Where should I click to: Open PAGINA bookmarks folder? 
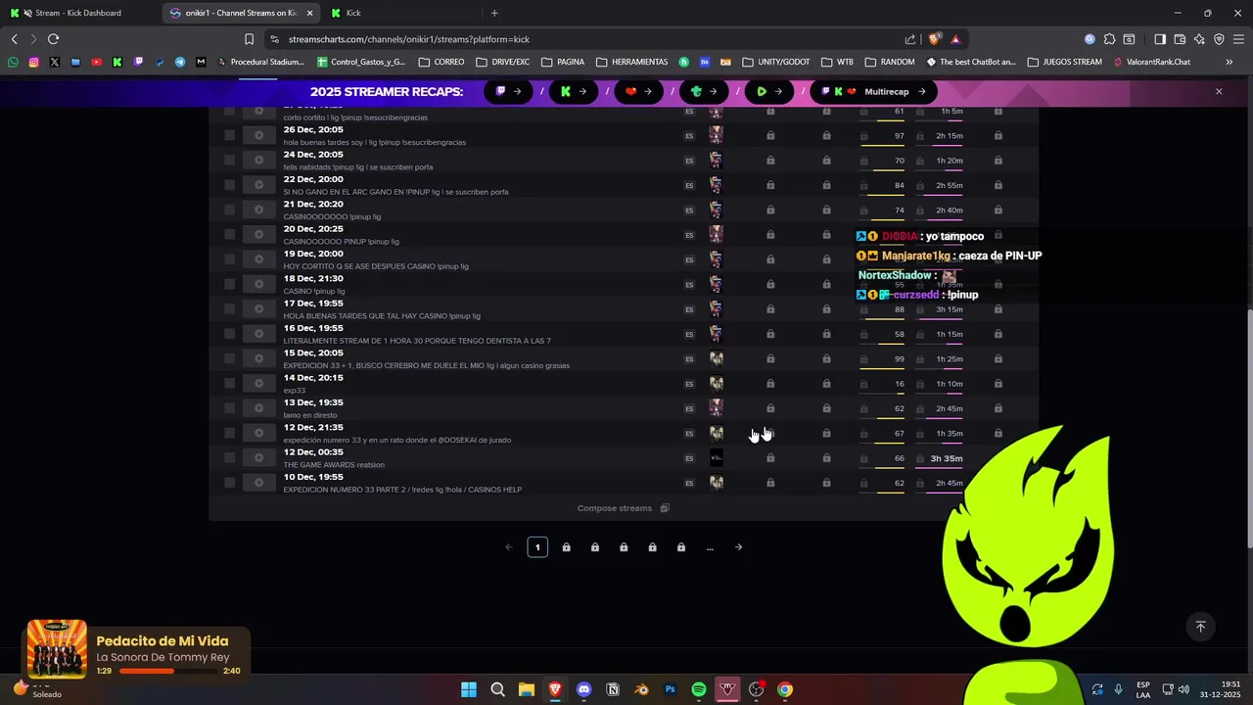tap(563, 62)
